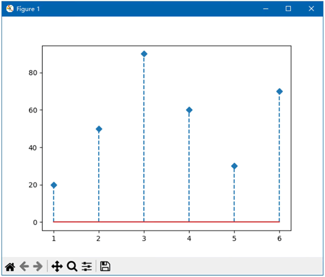Viewport: 325px width, 277px height.
Task: Click the highest diamond marker at x=3
Action: 144,54
